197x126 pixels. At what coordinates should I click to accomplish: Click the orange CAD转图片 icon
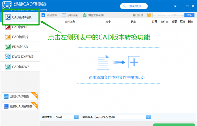(x=8, y=37)
